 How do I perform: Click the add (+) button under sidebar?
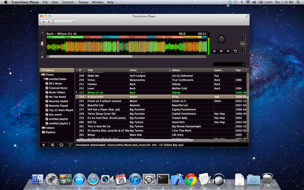coord(44,145)
